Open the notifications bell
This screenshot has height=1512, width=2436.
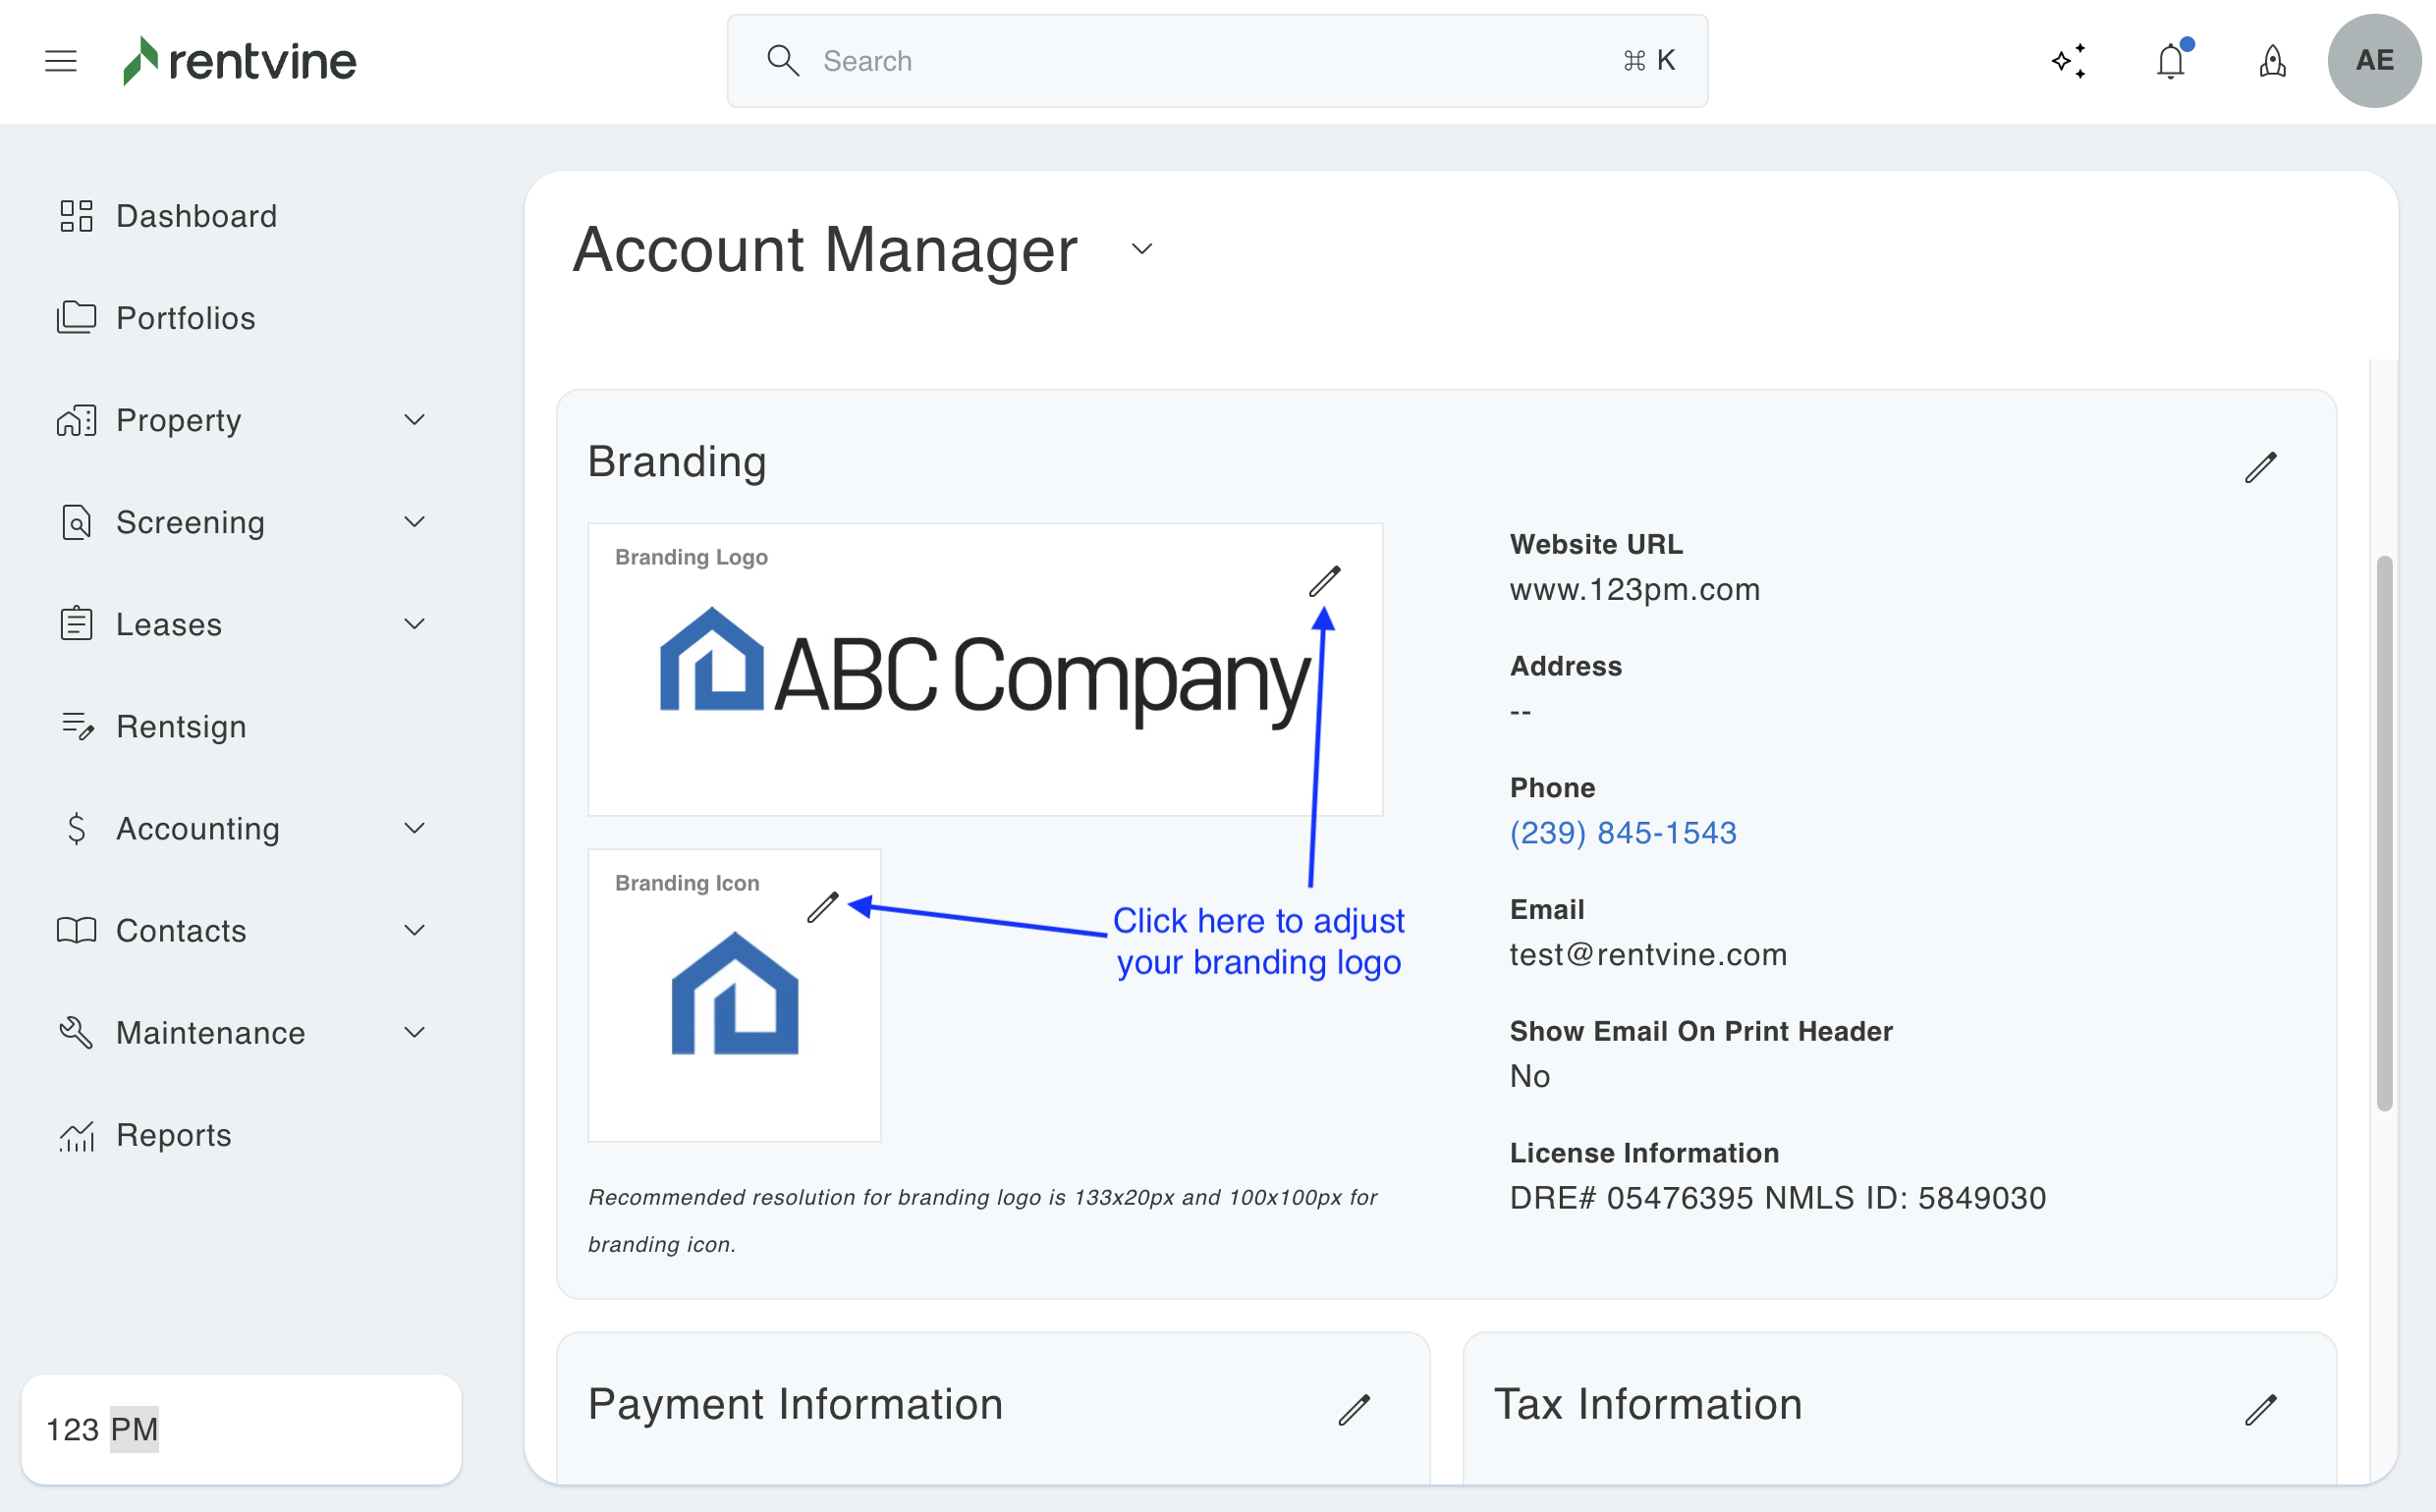2171,61
